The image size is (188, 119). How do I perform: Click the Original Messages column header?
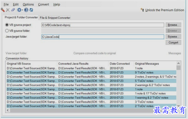155,64
